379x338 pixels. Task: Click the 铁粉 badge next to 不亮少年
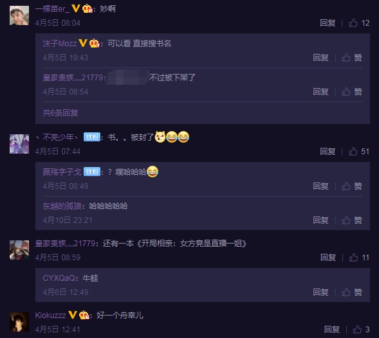pyautogui.click(x=92, y=137)
